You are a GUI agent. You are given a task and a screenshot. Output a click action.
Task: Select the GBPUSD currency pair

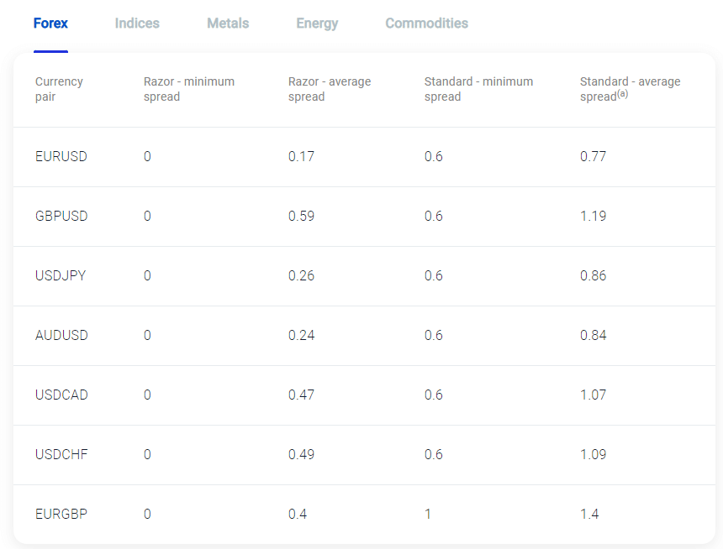pyautogui.click(x=61, y=216)
